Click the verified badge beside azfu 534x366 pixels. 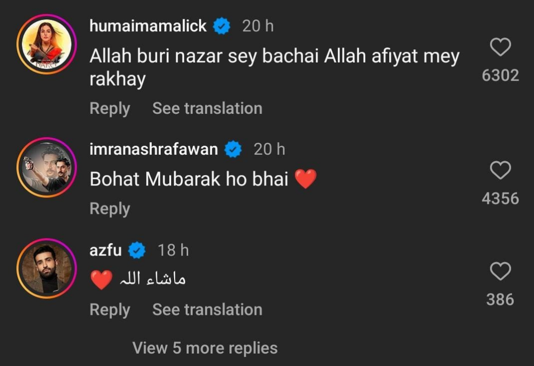(137, 250)
